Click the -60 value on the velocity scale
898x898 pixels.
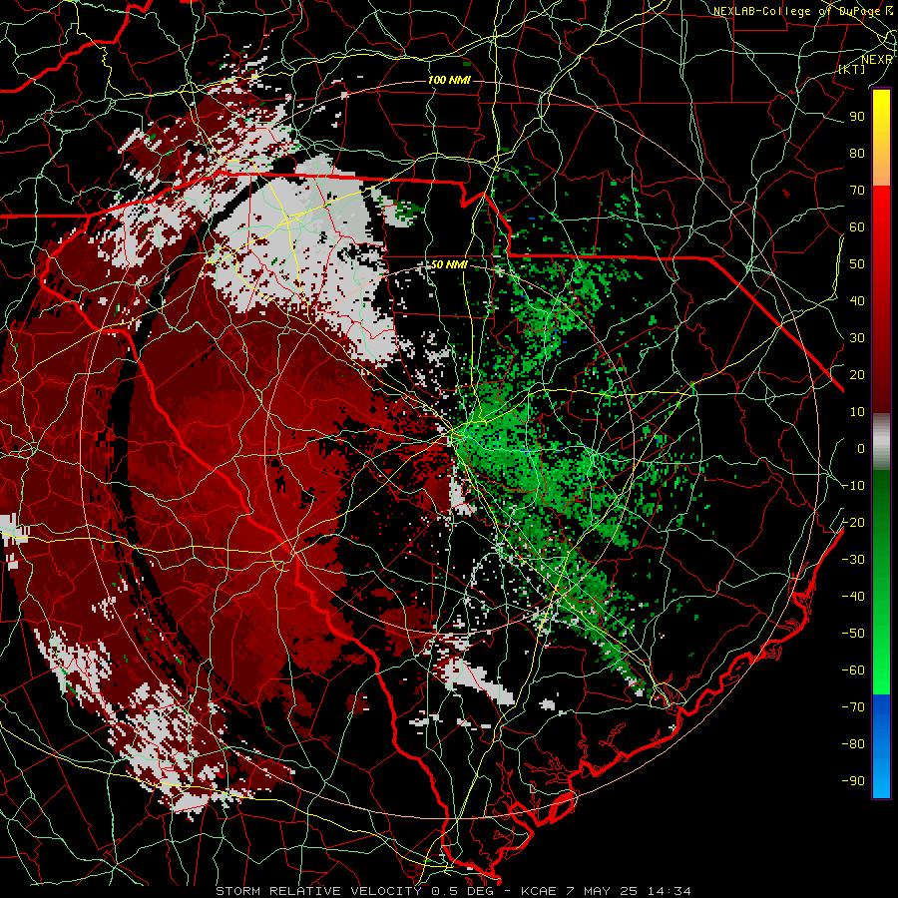click(853, 671)
